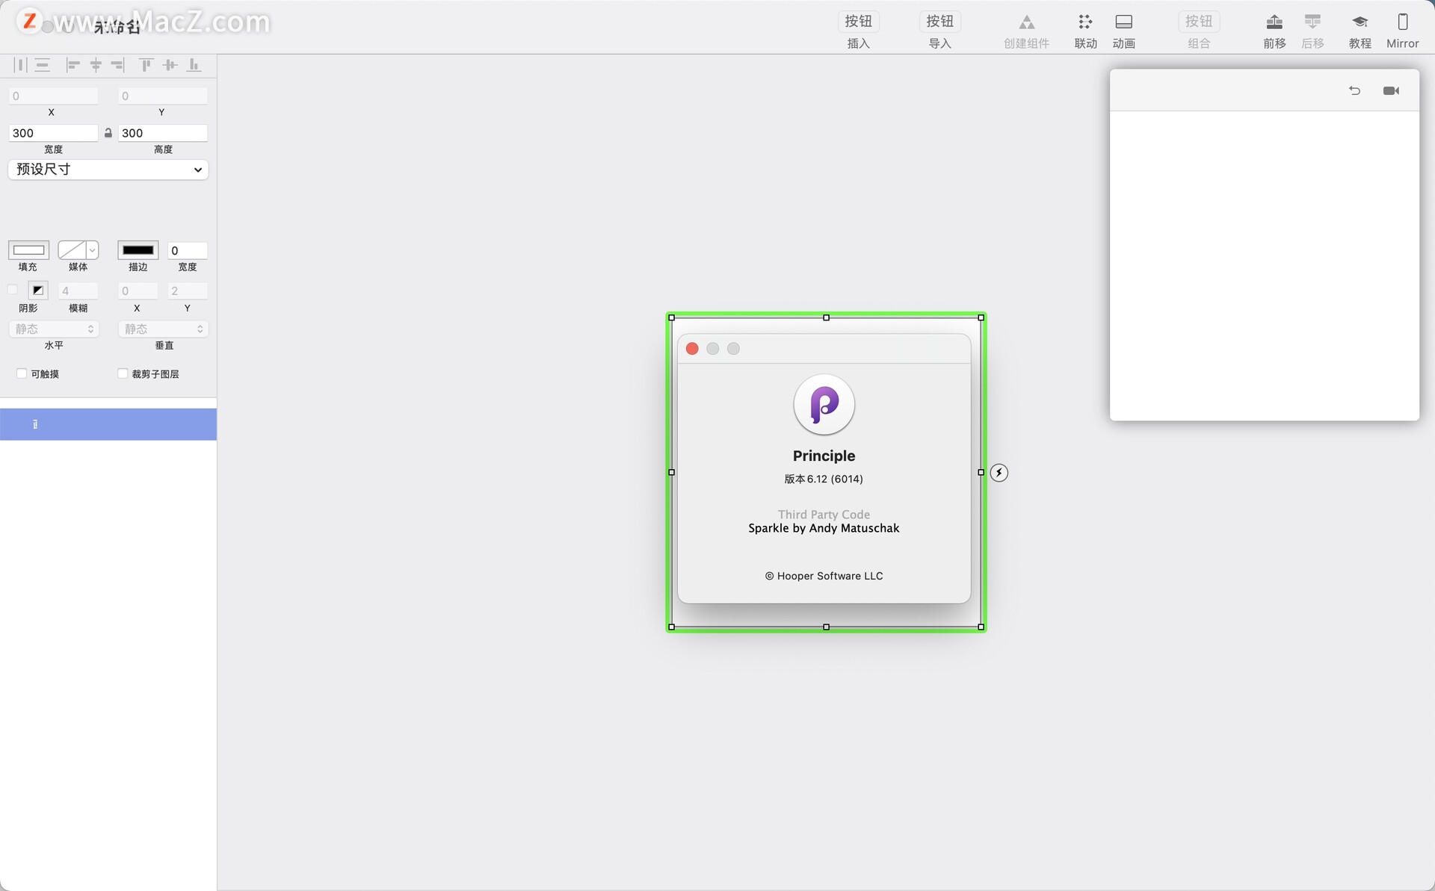
Task: Click the 前移 bring forward icon
Action: (x=1274, y=22)
